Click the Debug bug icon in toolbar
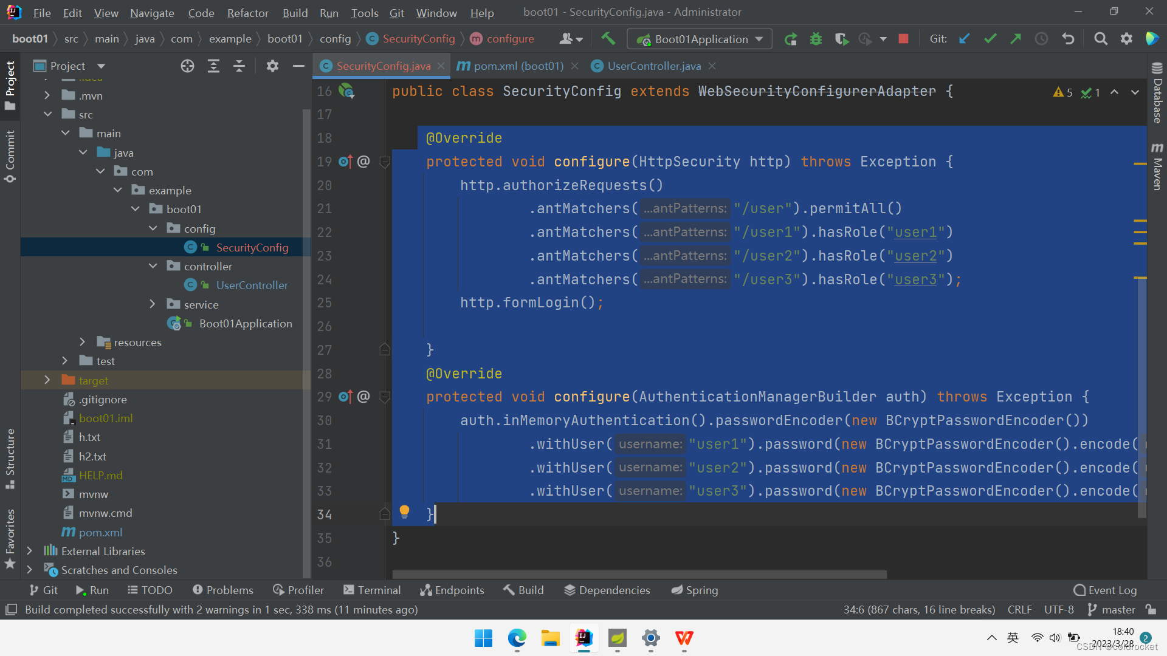 [816, 39]
